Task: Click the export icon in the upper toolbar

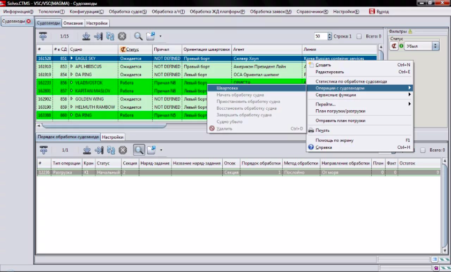Action: (151, 36)
